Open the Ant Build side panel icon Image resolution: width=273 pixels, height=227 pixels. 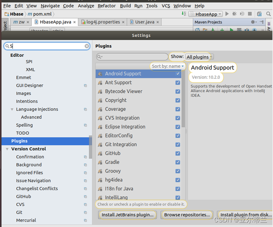click(x=269, y=24)
